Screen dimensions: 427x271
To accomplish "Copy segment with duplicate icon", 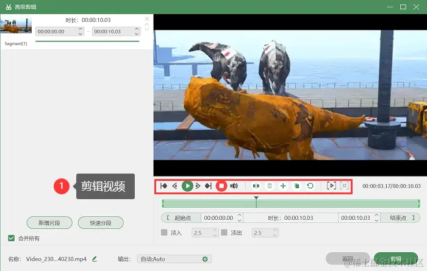I will (x=296, y=186).
